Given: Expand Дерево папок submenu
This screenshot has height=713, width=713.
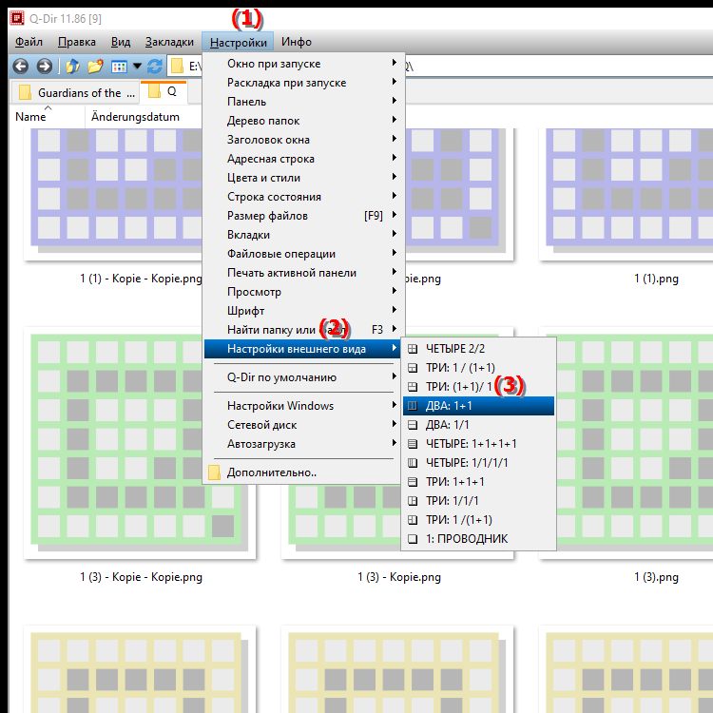Looking at the screenshot, I should pos(303,121).
